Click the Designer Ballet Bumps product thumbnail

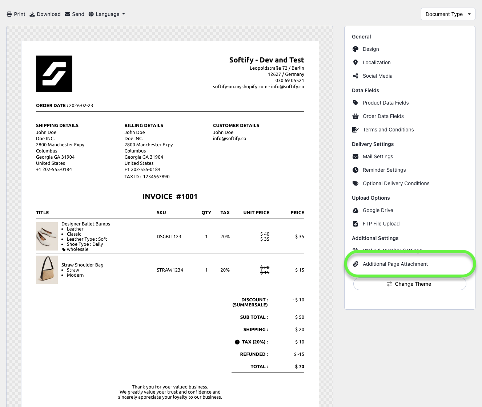click(x=47, y=236)
